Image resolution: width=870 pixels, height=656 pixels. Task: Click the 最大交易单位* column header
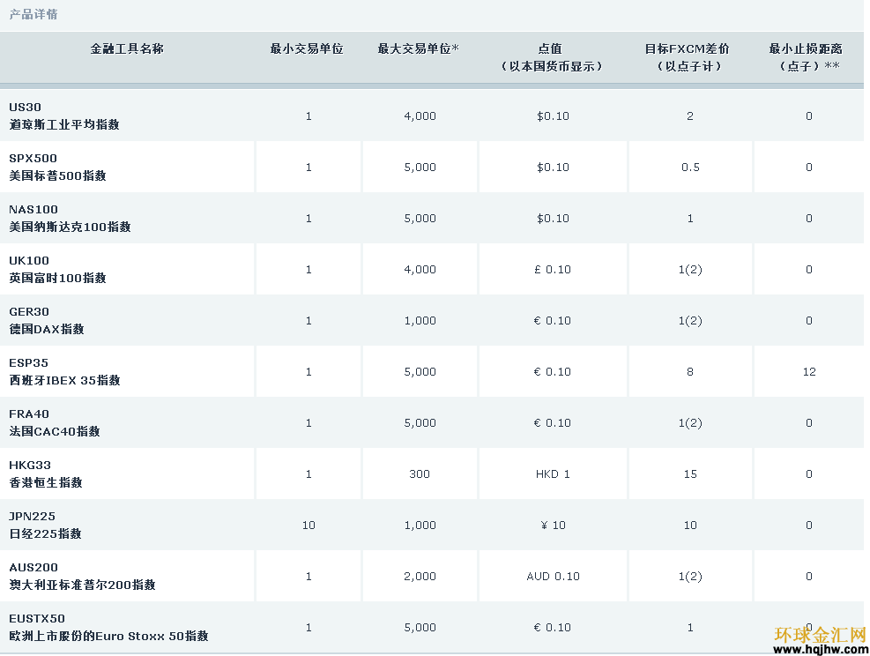tap(419, 48)
